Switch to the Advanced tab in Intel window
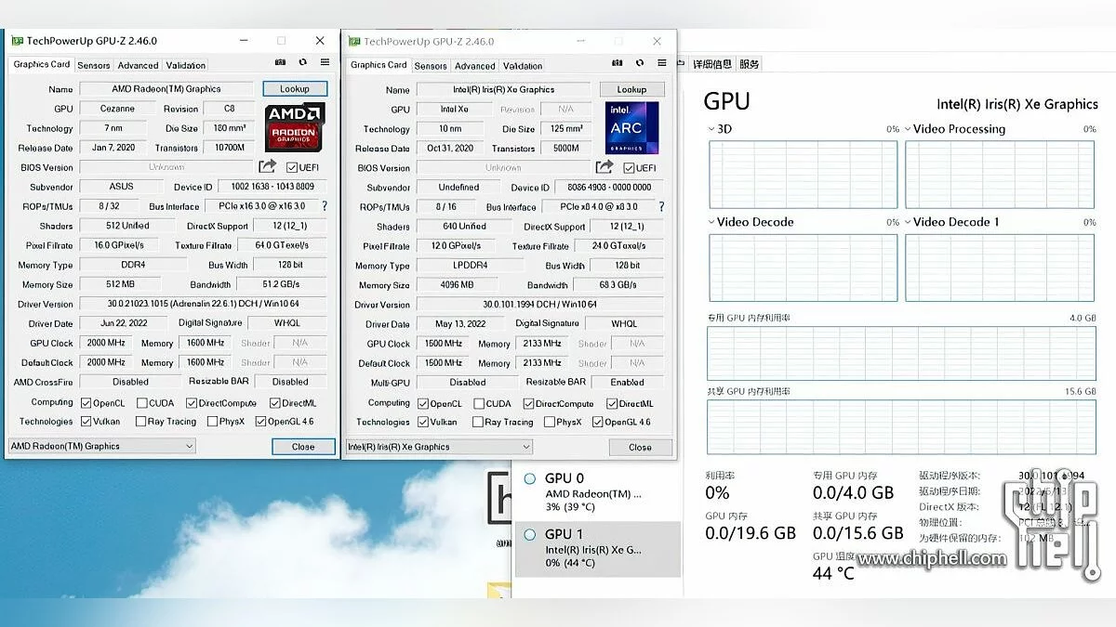1116x627 pixels. point(474,66)
